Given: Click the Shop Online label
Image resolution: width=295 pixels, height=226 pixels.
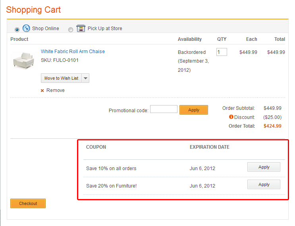Looking at the screenshot, I should (x=46, y=29).
